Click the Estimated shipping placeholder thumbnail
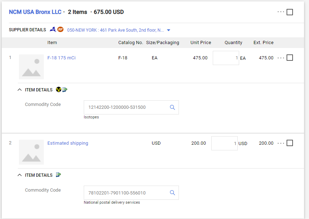The height and width of the screenshot is (219, 309). [x=31, y=152]
